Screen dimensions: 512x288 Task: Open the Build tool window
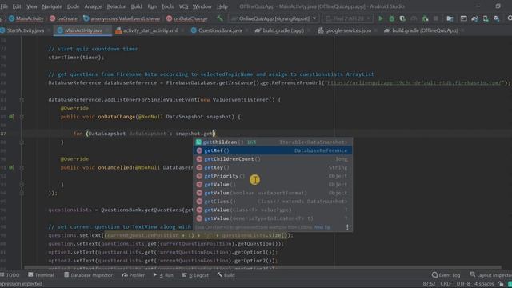pyautogui.click(x=226, y=275)
